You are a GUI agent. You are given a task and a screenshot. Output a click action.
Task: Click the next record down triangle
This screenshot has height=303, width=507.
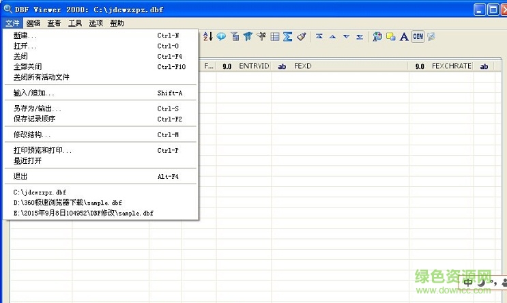(x=346, y=37)
